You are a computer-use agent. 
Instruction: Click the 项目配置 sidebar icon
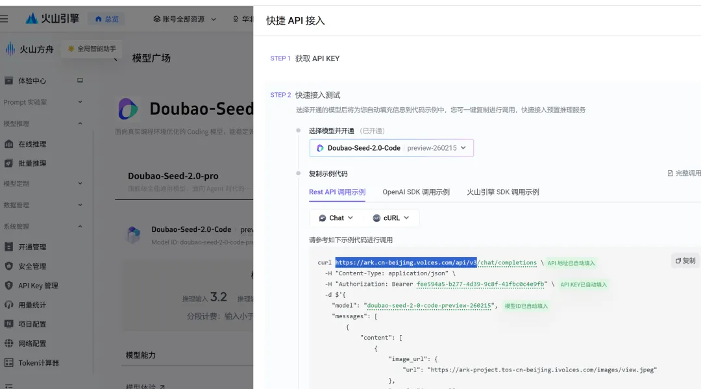click(x=8, y=323)
